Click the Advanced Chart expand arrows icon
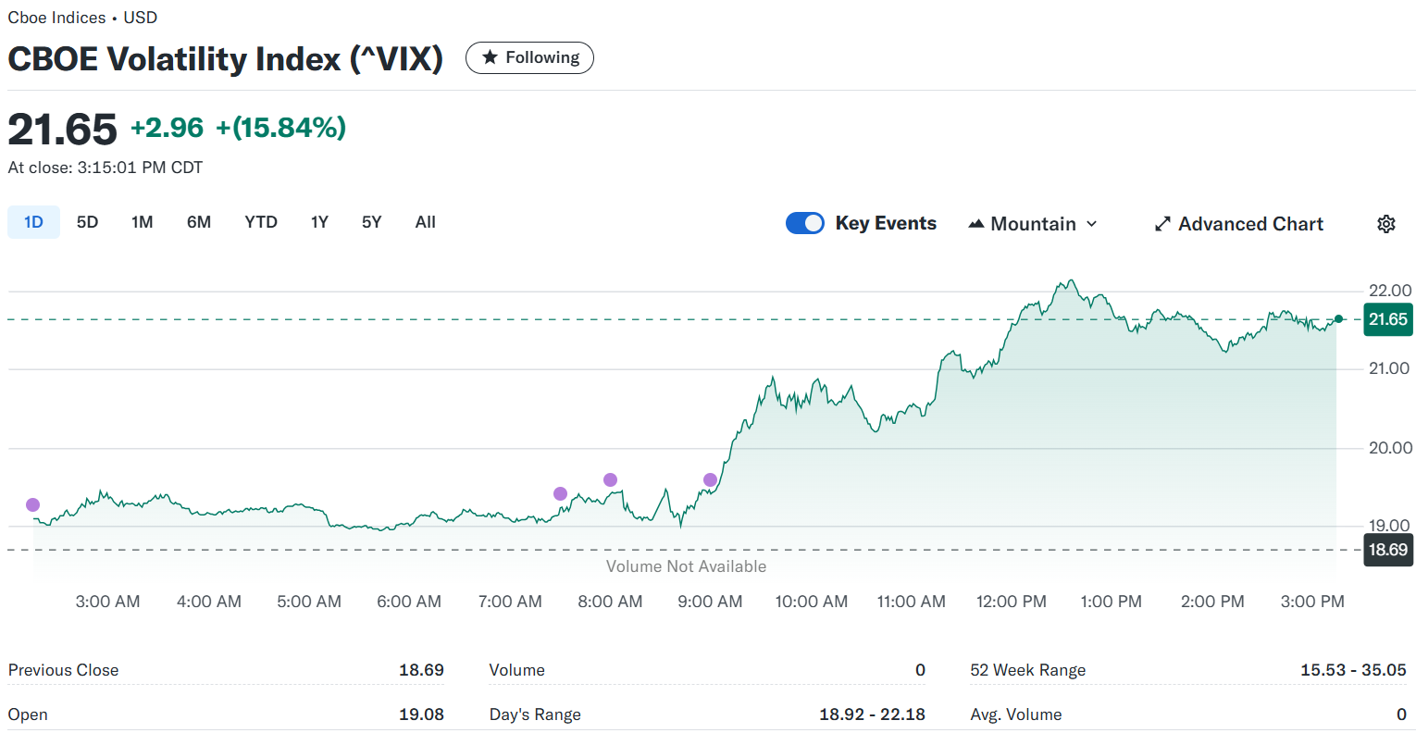 click(1162, 224)
